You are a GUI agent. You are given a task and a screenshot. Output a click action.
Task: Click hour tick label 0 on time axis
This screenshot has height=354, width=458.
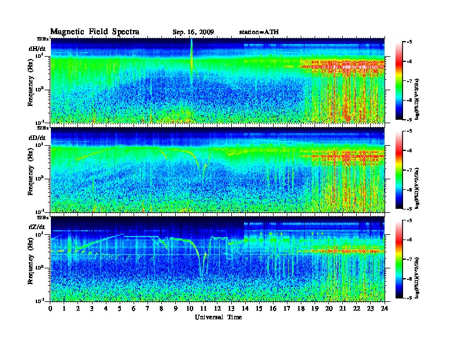click(50, 309)
